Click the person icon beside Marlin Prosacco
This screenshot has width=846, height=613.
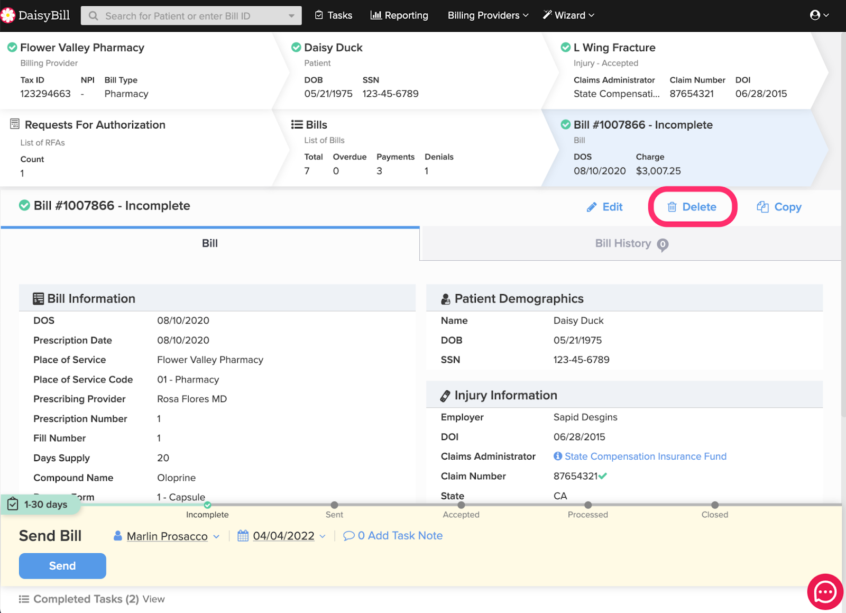(x=118, y=536)
